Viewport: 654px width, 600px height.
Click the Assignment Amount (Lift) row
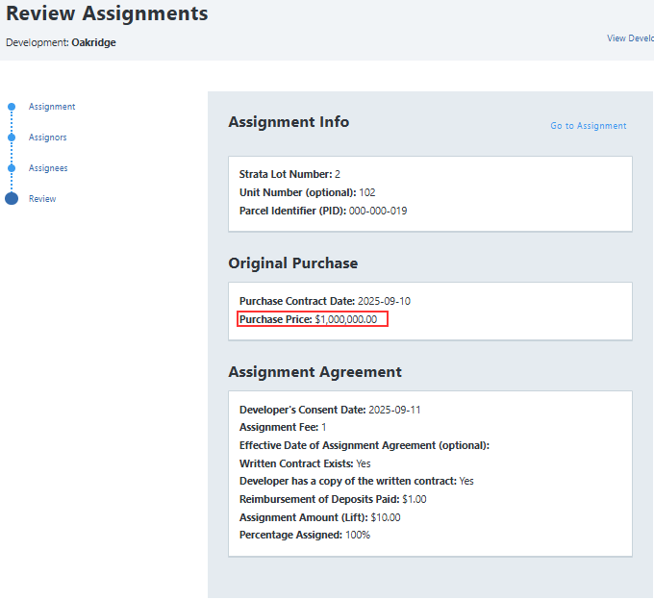[319, 517]
